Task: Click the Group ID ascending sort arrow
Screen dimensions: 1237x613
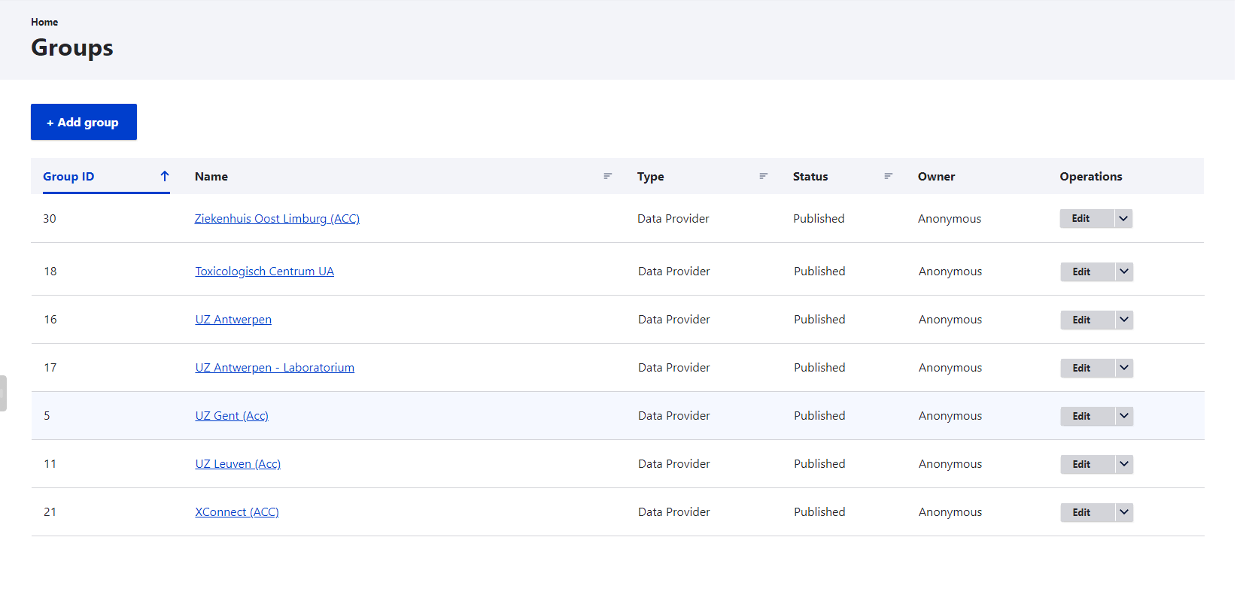Action: tap(164, 176)
